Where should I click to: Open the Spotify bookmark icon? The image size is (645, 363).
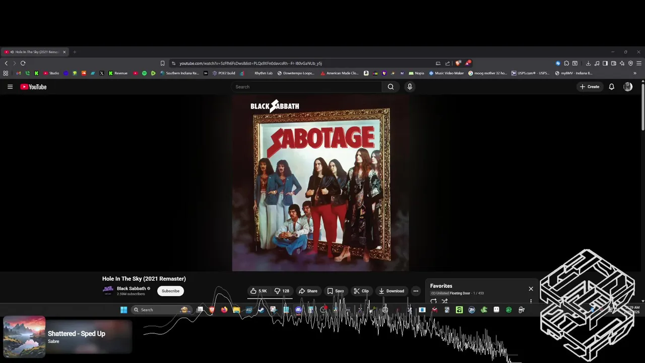point(144,73)
